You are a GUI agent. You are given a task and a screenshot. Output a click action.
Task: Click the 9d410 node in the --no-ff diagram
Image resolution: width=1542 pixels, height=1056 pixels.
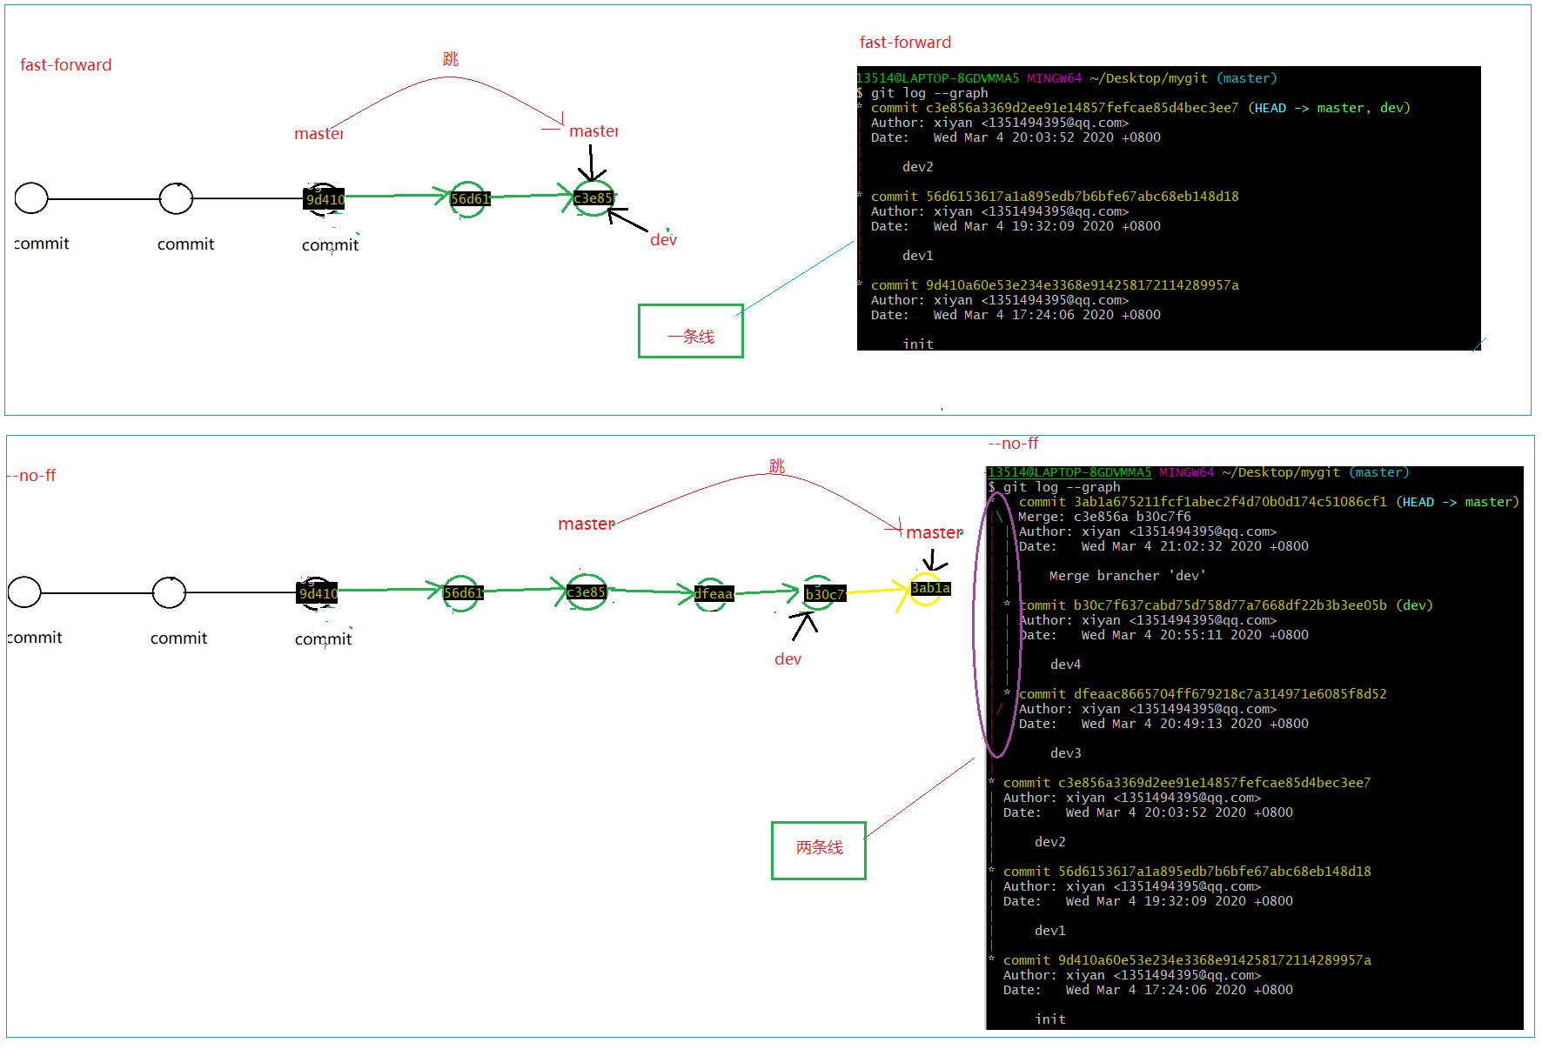pos(318,593)
